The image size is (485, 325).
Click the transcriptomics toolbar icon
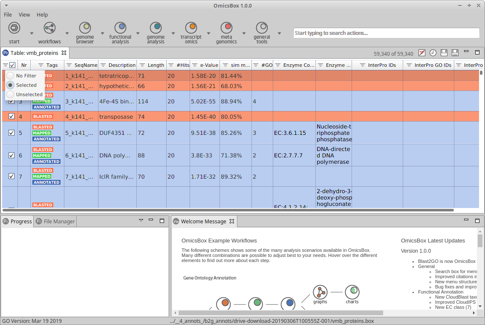[x=191, y=28]
